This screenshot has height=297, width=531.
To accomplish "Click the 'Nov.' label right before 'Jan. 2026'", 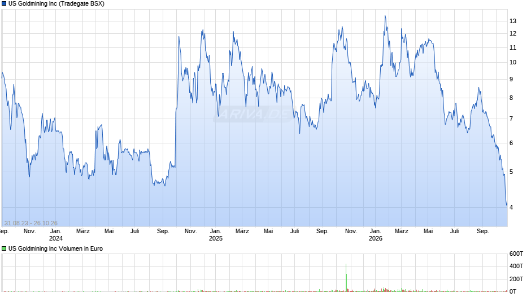I will coord(351,232).
